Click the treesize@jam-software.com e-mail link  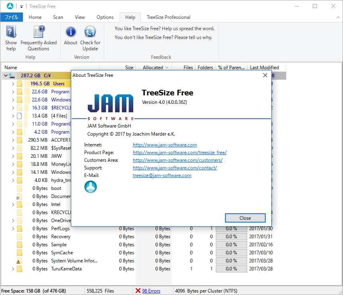[x=162, y=175]
